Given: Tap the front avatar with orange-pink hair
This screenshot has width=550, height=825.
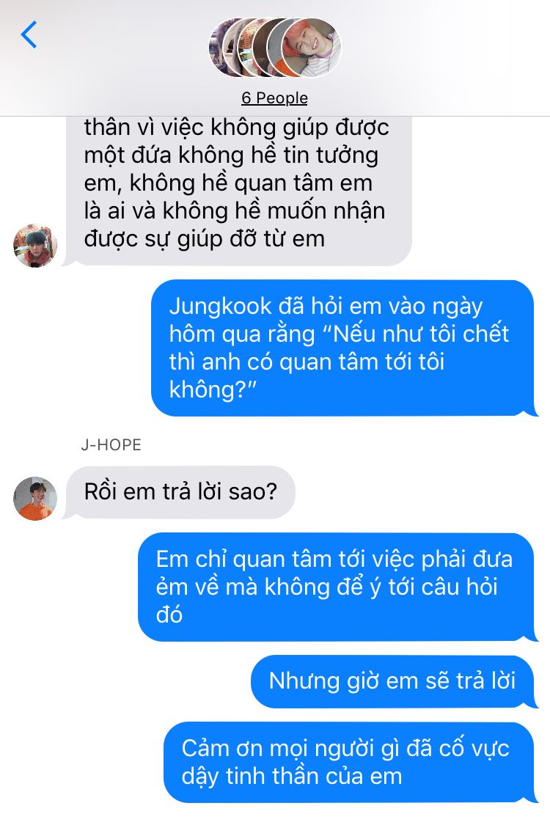Looking at the screenshot, I should [311, 48].
